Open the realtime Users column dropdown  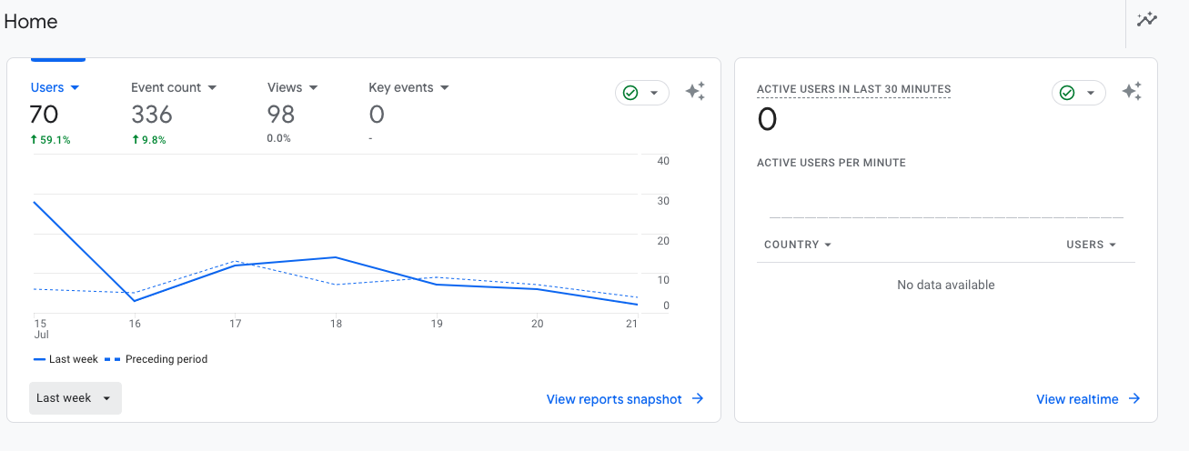tap(1091, 245)
